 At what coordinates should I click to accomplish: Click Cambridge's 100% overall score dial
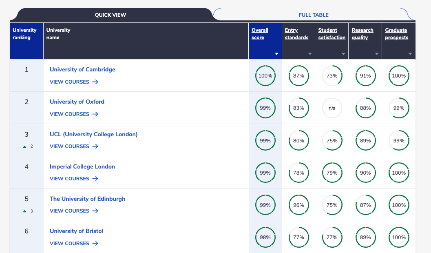click(x=265, y=75)
